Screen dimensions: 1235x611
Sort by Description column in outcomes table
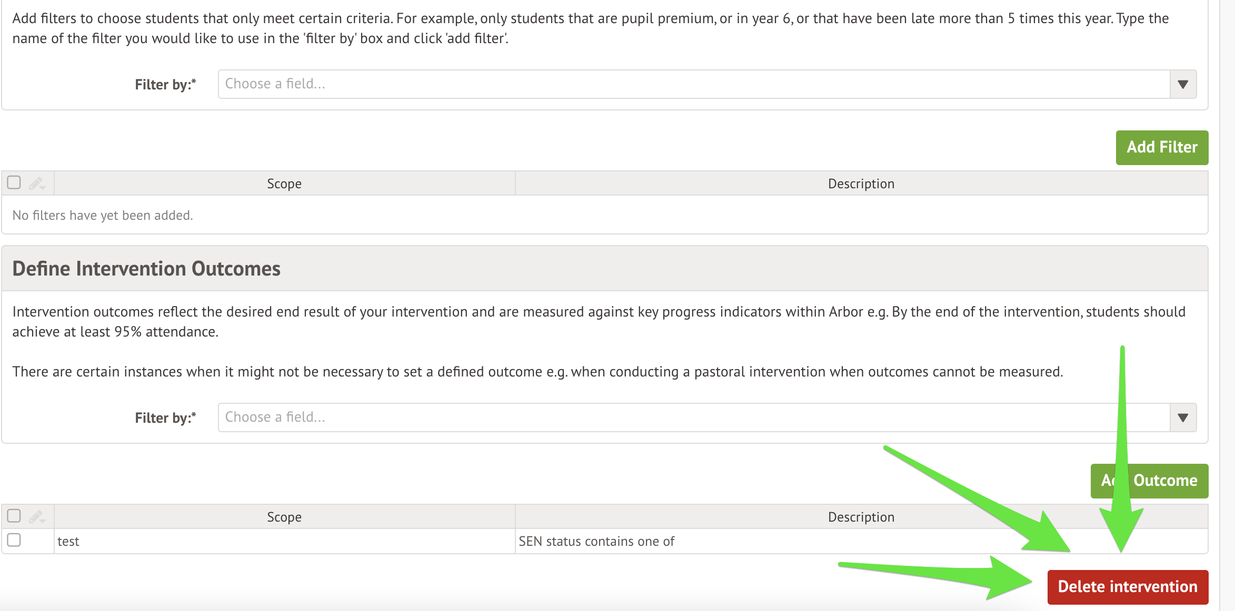click(861, 517)
